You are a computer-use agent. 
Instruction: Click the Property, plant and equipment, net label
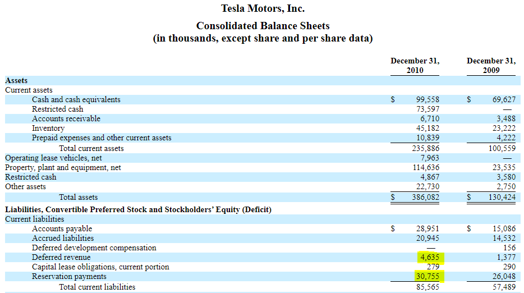coord(63,167)
